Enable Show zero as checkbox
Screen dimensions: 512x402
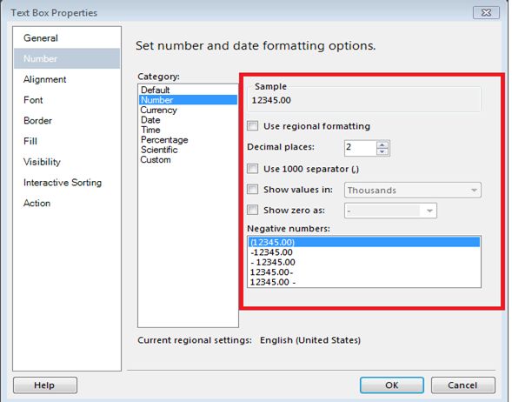pyautogui.click(x=252, y=210)
